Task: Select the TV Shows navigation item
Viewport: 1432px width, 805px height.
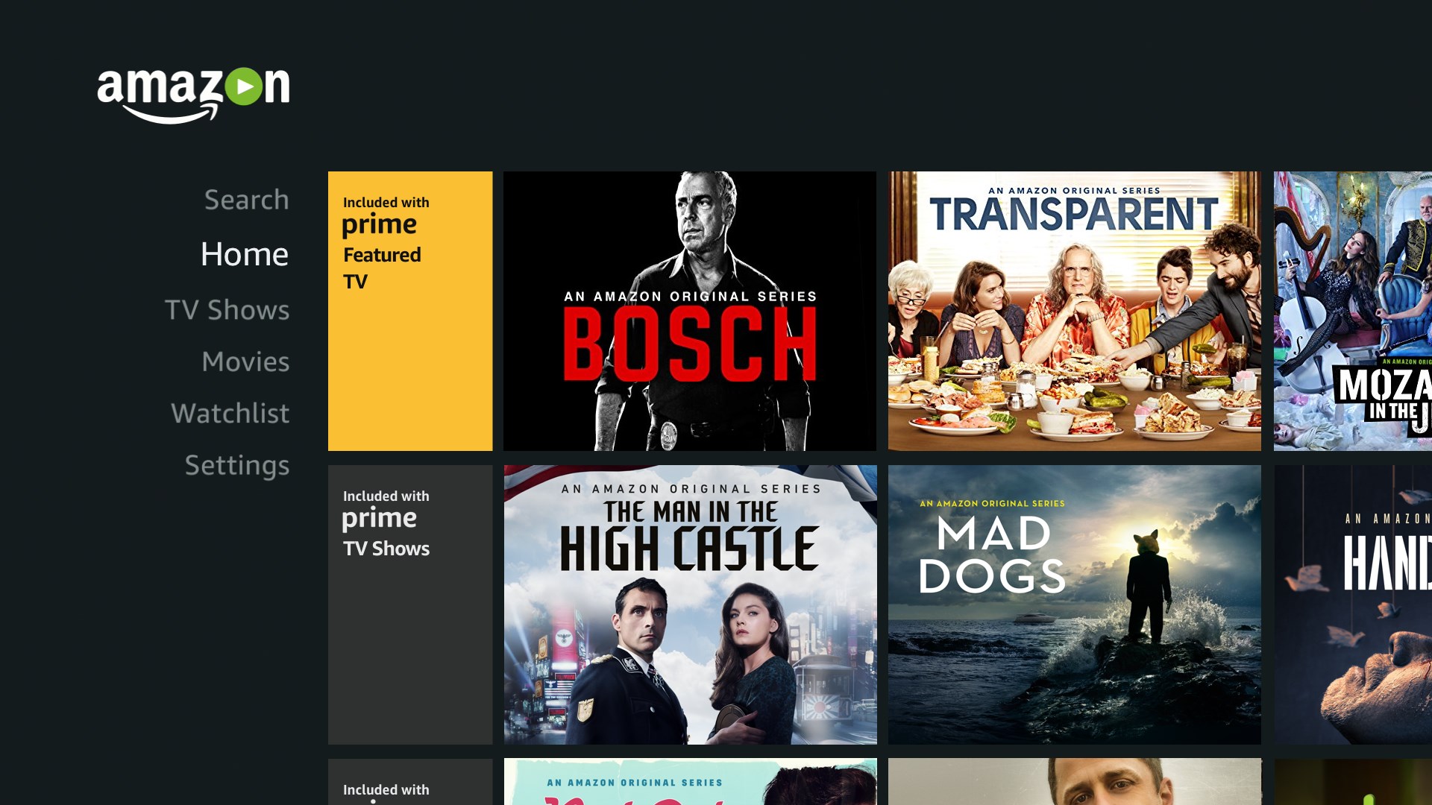Action: point(227,309)
